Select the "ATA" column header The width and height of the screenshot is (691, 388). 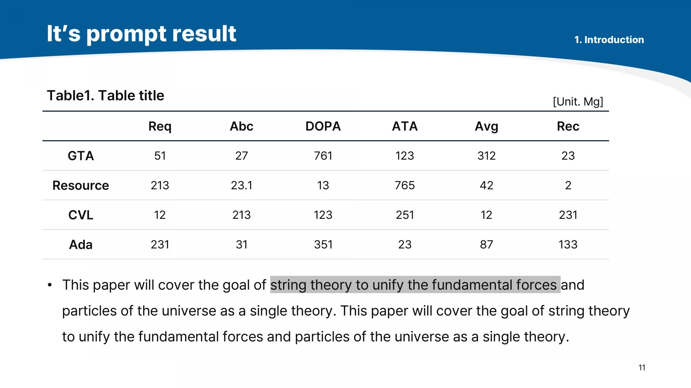pos(405,126)
